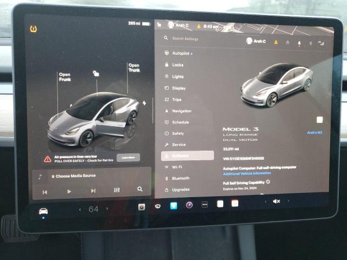The image size is (347, 260).
Task: Open Trips settings
Action: click(x=173, y=100)
